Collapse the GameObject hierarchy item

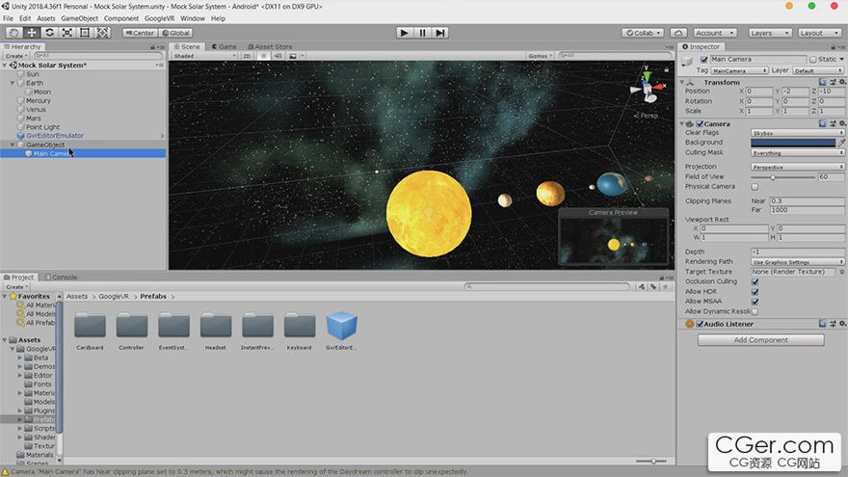pyautogui.click(x=13, y=145)
